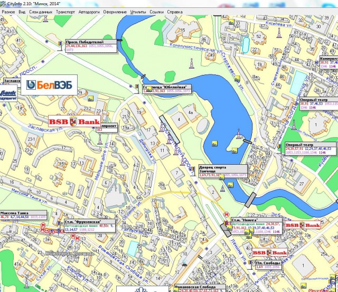Open the Ссылки menu
Image resolution: width=338 pixels, height=292 pixels.
156,12
